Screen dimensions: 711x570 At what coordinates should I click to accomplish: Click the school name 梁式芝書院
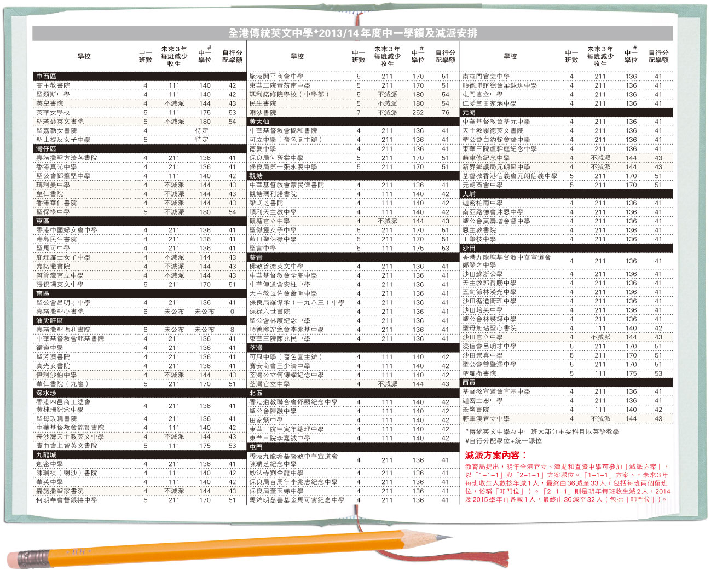click(x=266, y=203)
